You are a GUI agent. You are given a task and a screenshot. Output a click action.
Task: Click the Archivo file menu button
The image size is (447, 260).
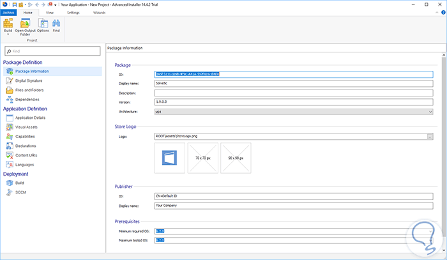(8, 12)
